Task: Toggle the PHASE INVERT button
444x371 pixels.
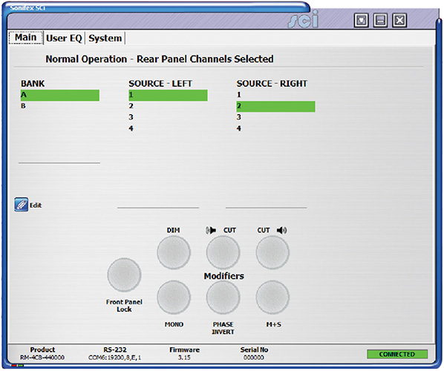Action: point(223,297)
